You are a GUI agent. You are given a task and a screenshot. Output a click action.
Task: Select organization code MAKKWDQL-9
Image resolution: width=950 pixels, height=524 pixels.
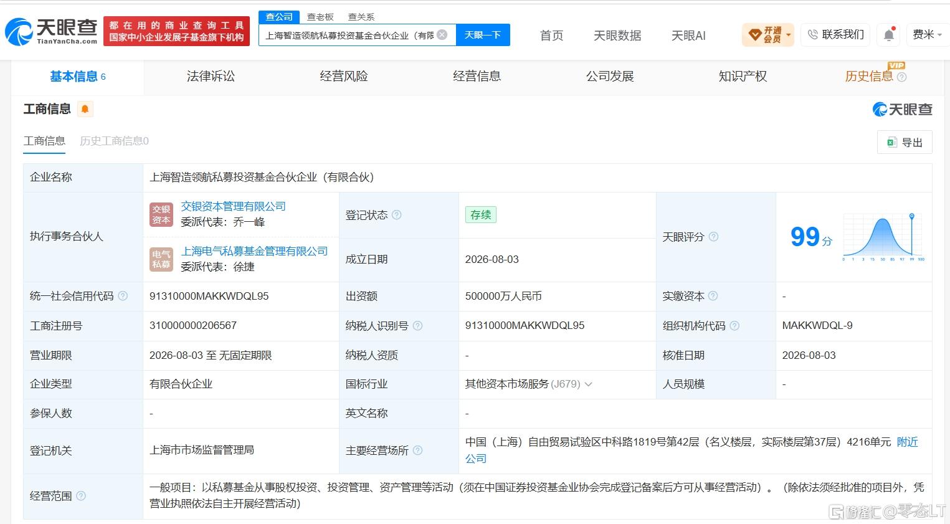[817, 325]
